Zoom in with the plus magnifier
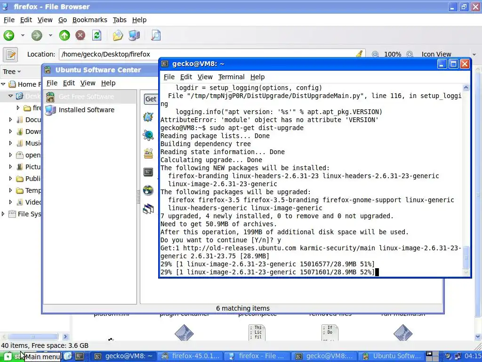The height and width of the screenshot is (362, 482). pos(410,54)
